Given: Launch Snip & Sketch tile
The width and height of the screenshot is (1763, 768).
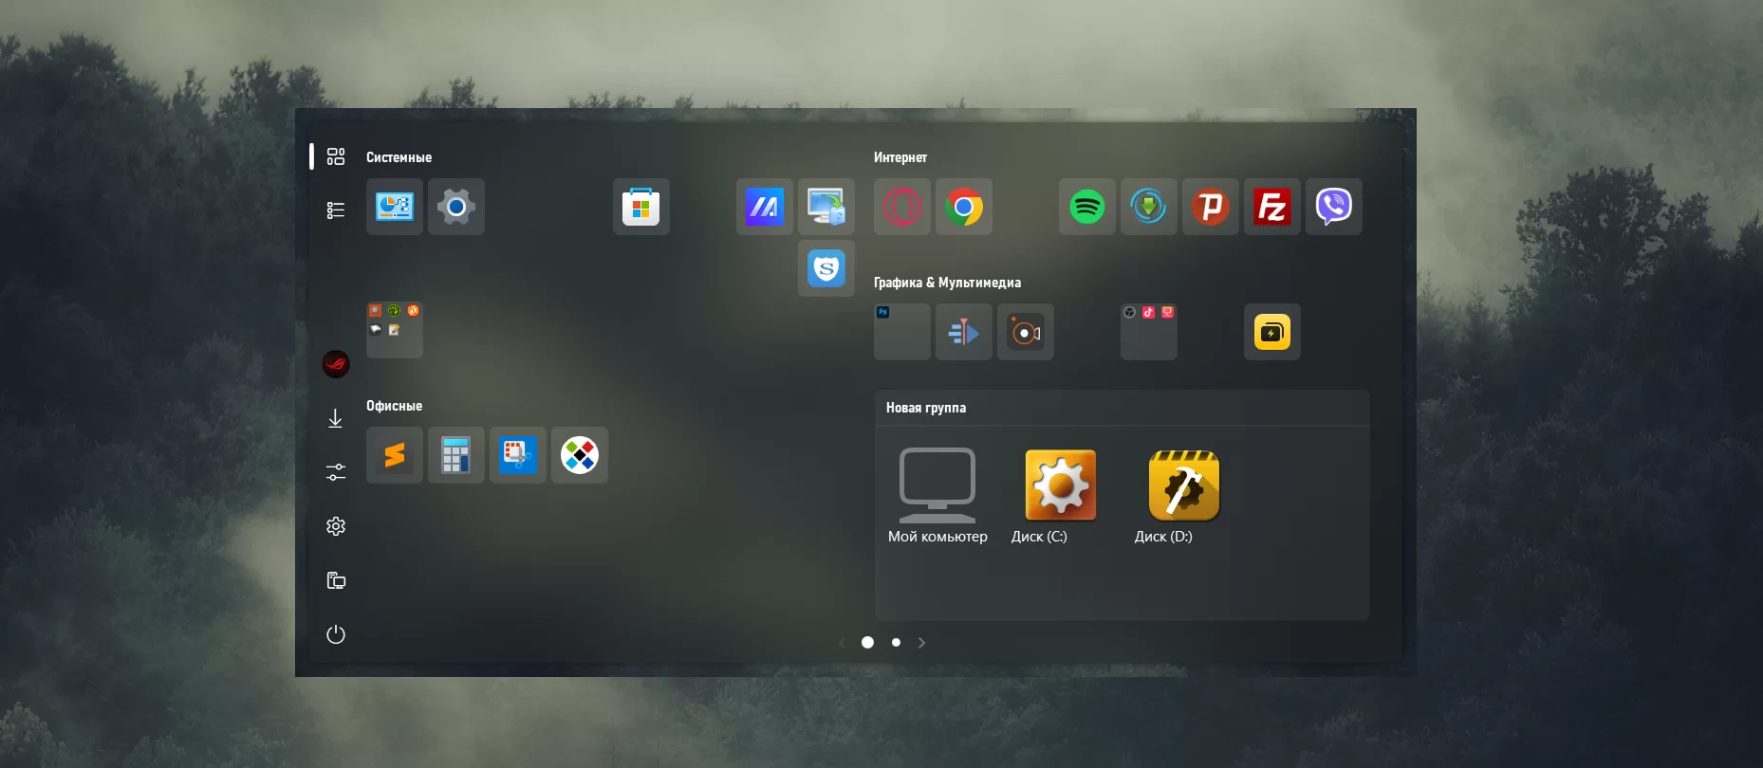Looking at the screenshot, I should pos(518,455).
